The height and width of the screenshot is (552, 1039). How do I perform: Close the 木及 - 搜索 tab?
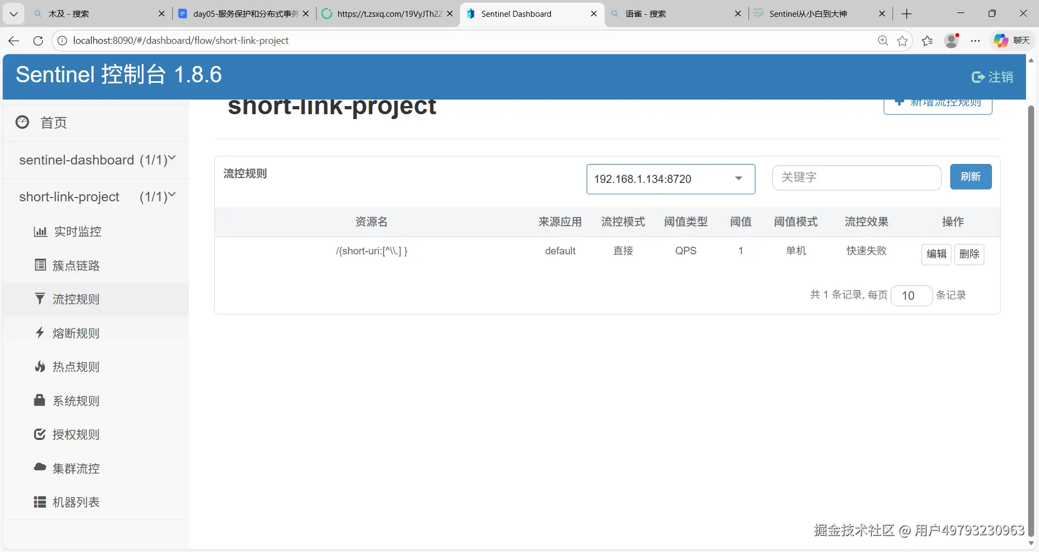click(x=161, y=14)
